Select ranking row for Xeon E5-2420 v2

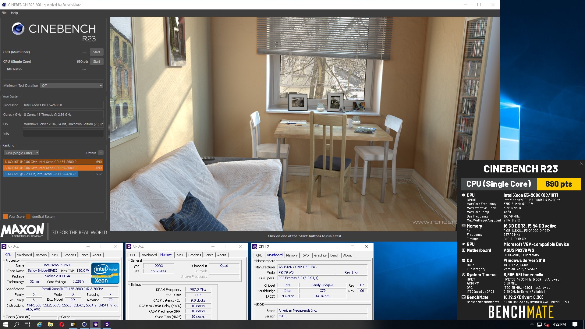coord(53,174)
